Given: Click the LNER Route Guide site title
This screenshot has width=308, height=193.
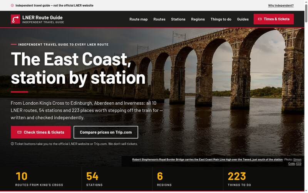Looking at the screenshot, I should coord(42,17).
